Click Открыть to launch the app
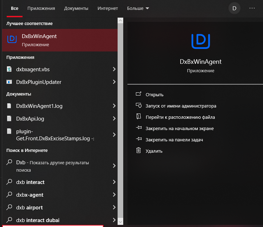263x227 pixels. point(154,94)
